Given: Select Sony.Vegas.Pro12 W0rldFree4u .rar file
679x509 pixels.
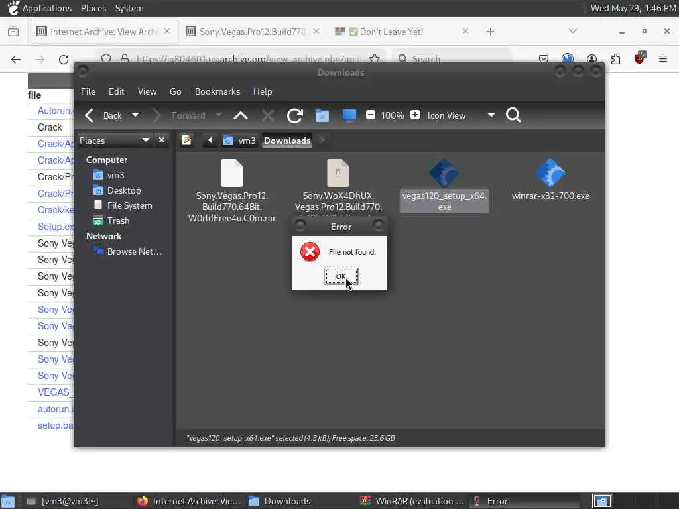Looking at the screenshot, I should point(232,190).
